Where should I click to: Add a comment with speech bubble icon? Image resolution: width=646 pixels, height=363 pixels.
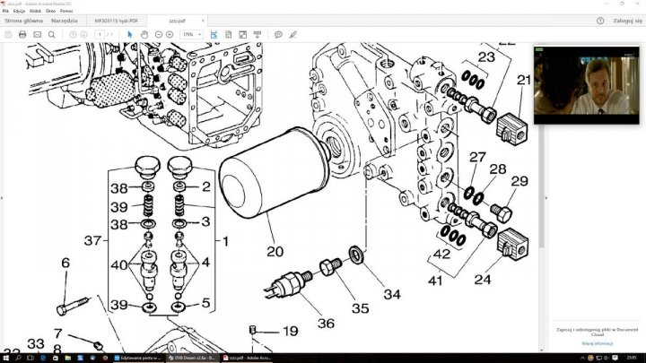tap(278, 34)
